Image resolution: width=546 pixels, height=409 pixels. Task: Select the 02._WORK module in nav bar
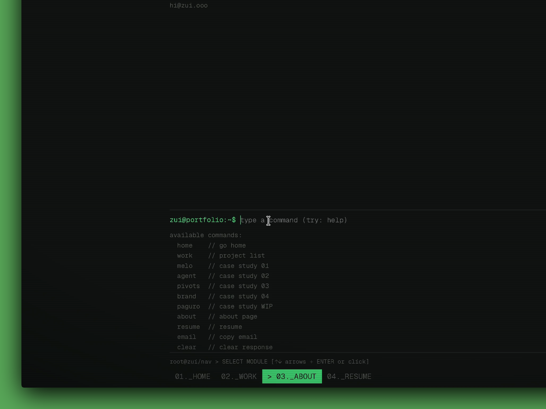click(x=239, y=376)
